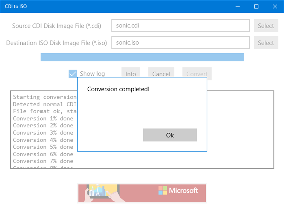284x214 pixels.
Task: Select the 'Conversion 5% done' log line
Action: 43,147
